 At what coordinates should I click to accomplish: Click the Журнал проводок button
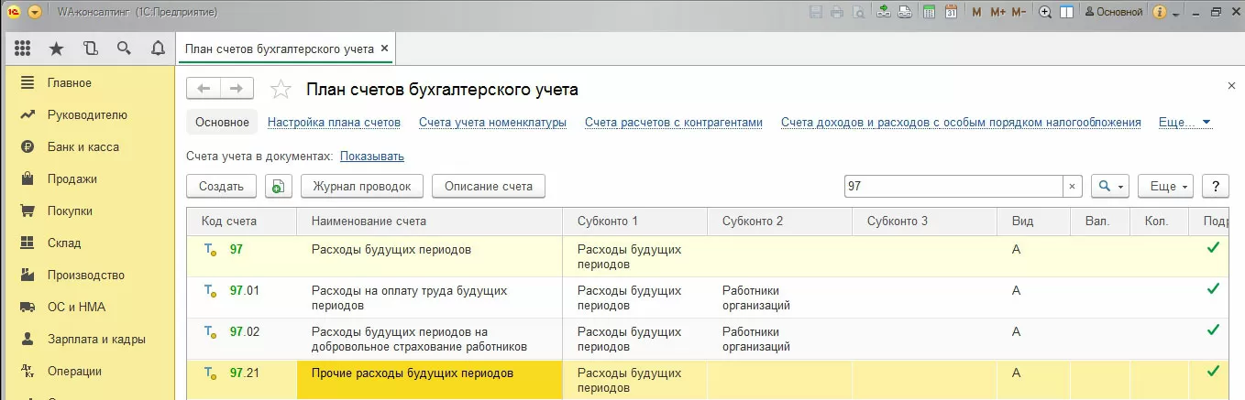361,186
